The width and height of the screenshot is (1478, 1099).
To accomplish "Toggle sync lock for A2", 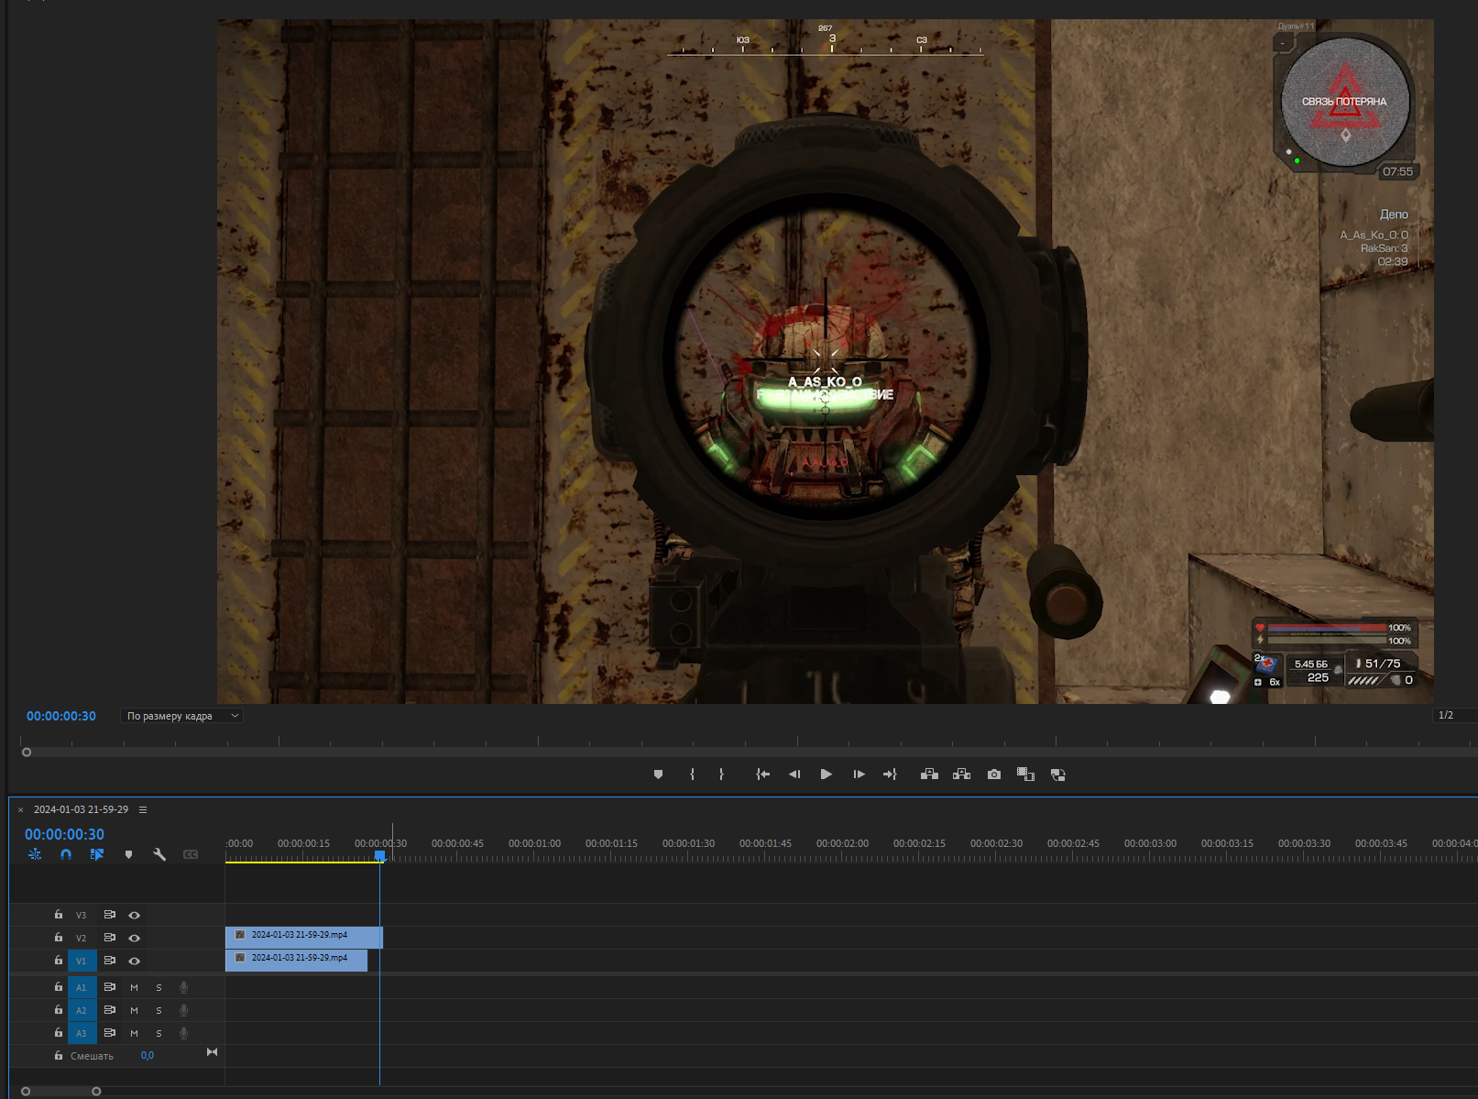I will tap(110, 1010).
